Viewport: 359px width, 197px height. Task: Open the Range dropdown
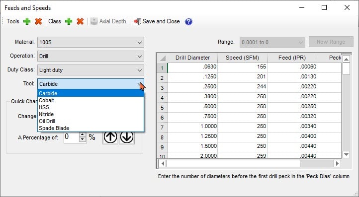272,42
